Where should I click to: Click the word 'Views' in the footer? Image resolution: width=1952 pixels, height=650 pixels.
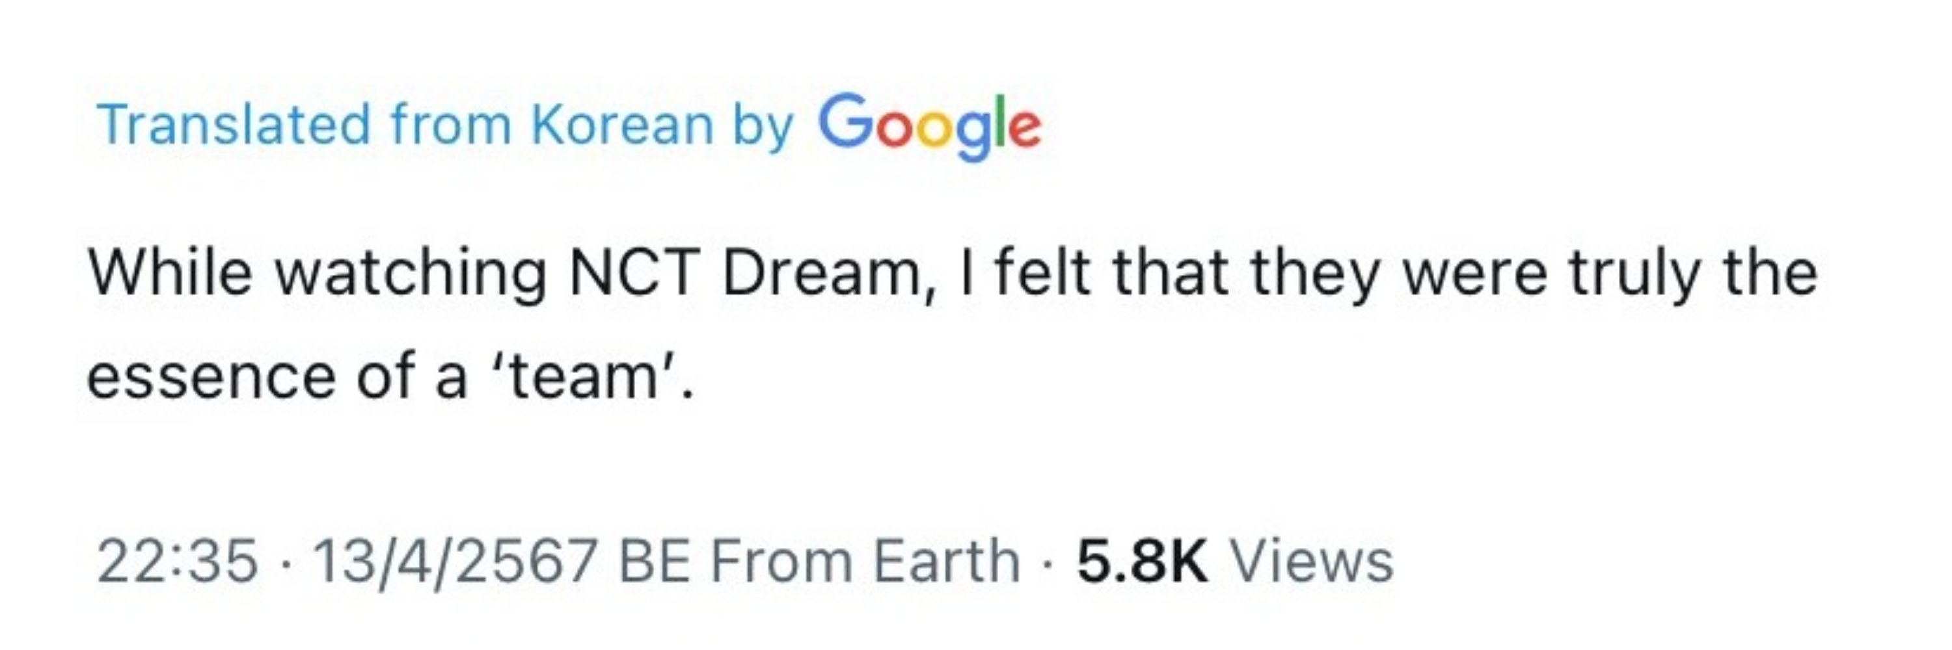pos(1312,562)
